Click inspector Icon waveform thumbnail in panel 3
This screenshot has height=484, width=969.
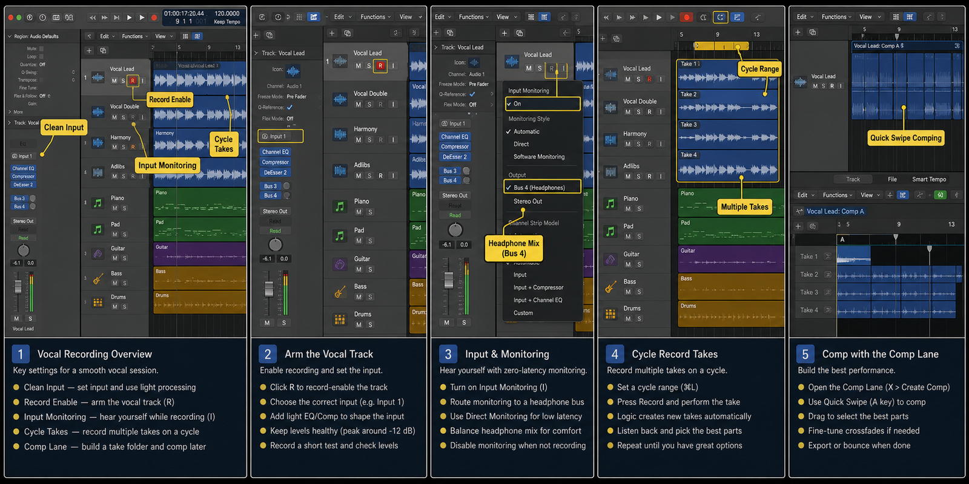click(x=474, y=62)
